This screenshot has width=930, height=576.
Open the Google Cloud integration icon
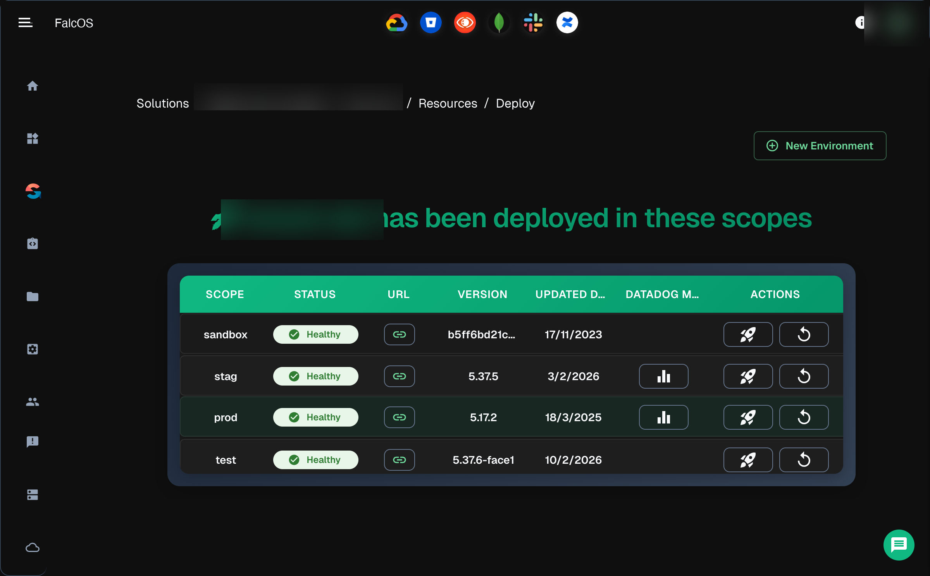pos(397,22)
